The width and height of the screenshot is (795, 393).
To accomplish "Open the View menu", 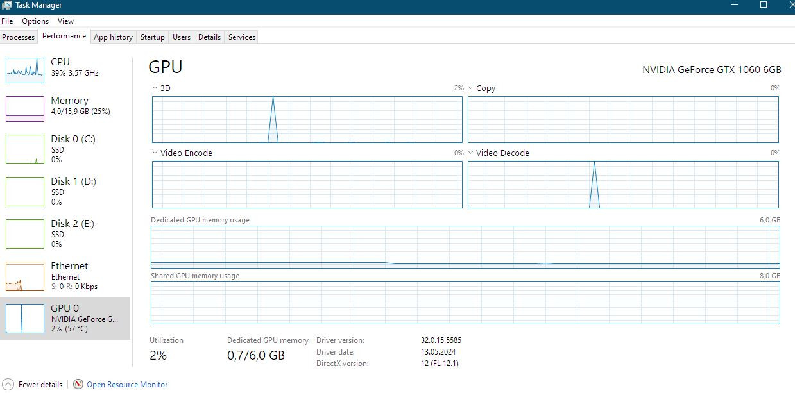I will (x=65, y=21).
